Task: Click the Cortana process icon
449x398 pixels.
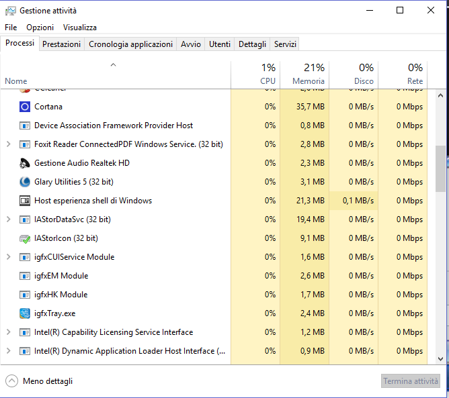Action: point(25,107)
